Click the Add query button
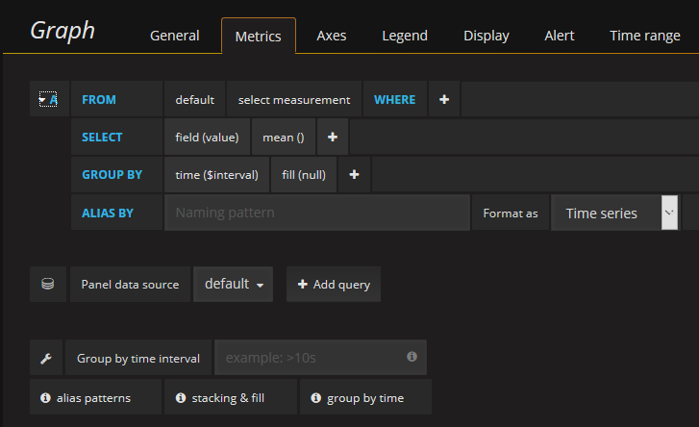The image size is (699, 427). pyautogui.click(x=334, y=284)
